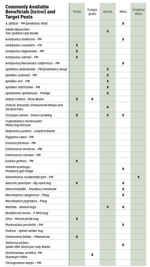Select row 'Galendromus occidentalis/pyri - PM'

(75, 177)
